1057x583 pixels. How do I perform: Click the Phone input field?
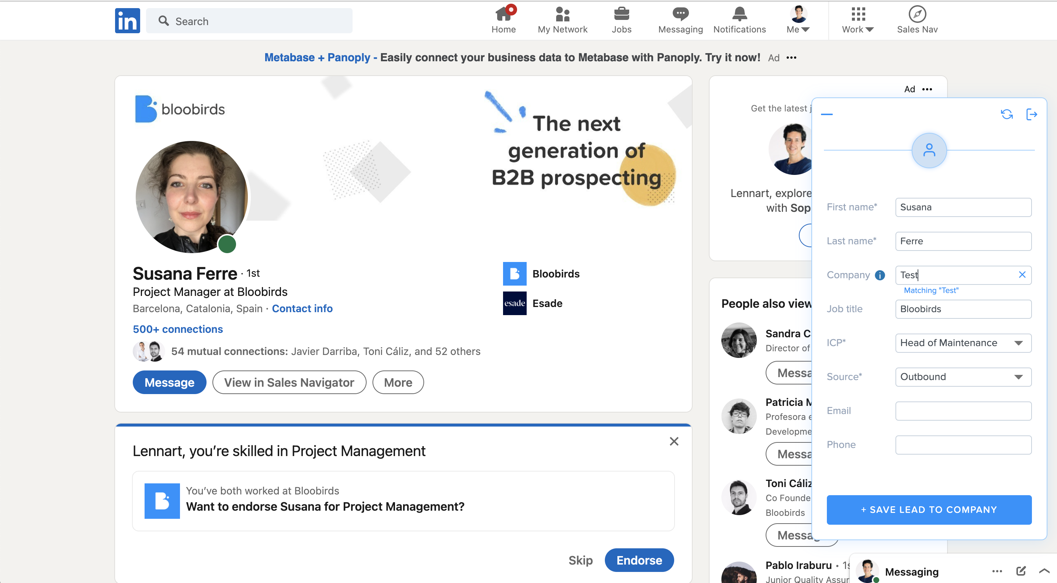[963, 445]
